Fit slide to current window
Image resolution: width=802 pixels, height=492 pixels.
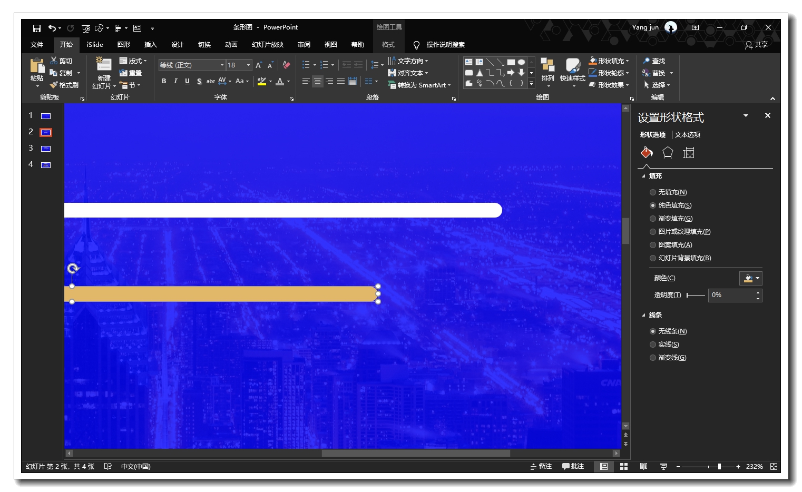(x=774, y=466)
